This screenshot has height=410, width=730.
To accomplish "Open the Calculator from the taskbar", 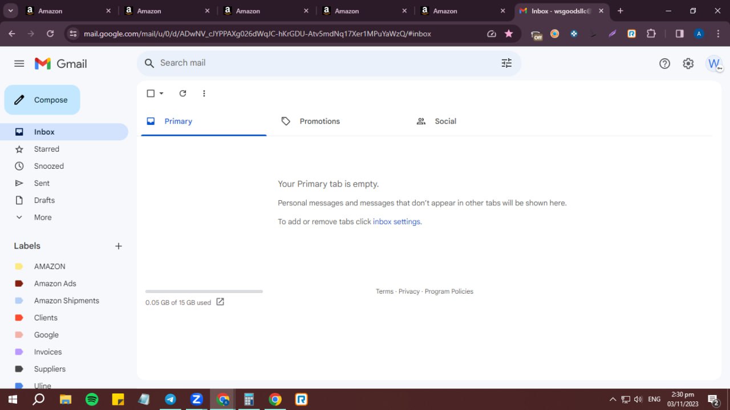I will pos(249,399).
